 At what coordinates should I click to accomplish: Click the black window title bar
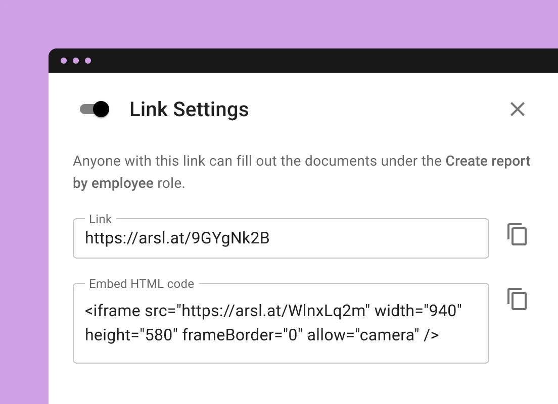pyautogui.click(x=303, y=61)
